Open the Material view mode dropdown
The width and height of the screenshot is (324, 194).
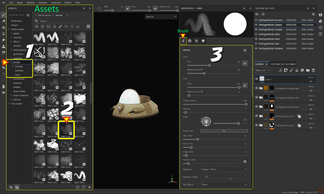[161, 16]
